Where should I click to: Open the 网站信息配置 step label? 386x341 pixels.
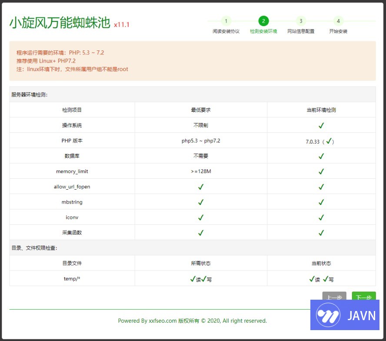[x=301, y=31]
